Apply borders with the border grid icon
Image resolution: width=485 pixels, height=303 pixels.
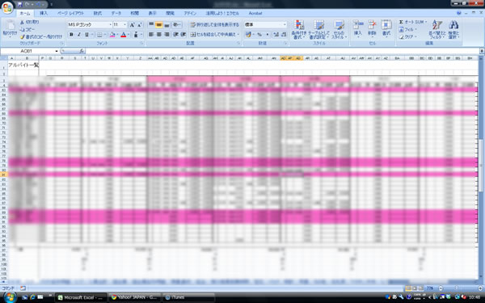pos(99,35)
